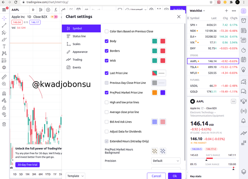248x179 pixels.
Task: Close the Chart settings dialog
Action: 179,17
